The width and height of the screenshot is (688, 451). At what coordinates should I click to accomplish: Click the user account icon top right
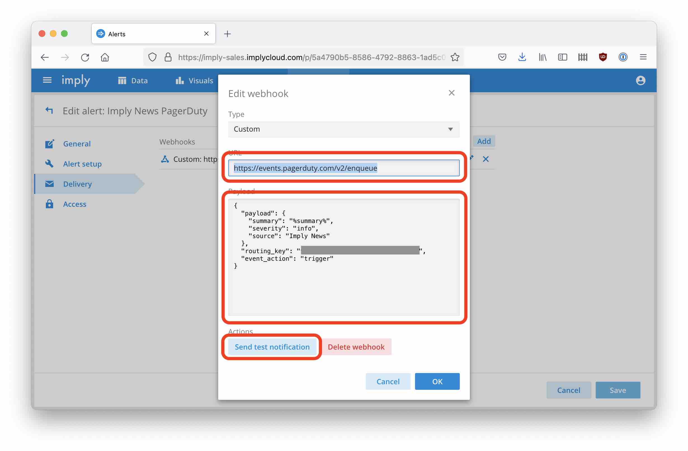click(x=640, y=80)
